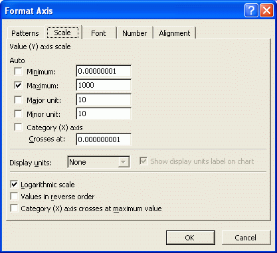The height and width of the screenshot is (253, 277).
Task: Tick the Minor unit auto checkbox
Action: pos(18,114)
